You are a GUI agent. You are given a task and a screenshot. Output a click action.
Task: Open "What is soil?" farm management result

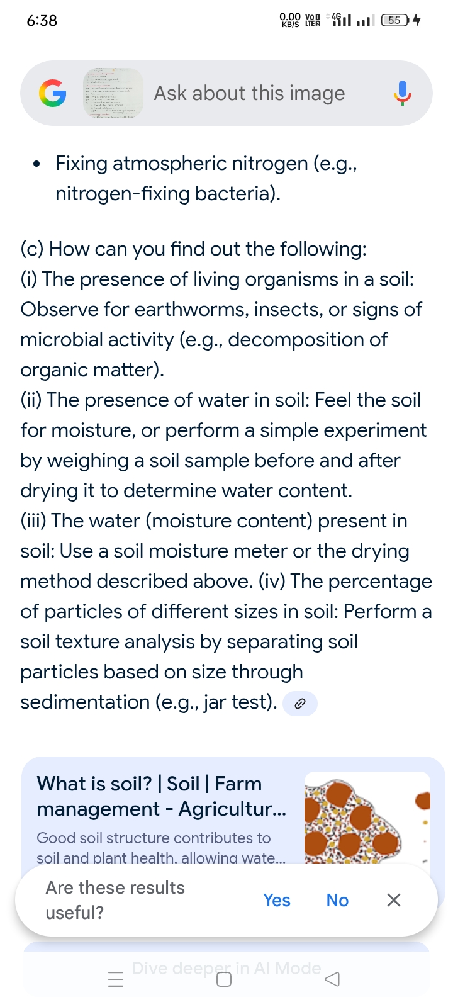pyautogui.click(x=161, y=796)
